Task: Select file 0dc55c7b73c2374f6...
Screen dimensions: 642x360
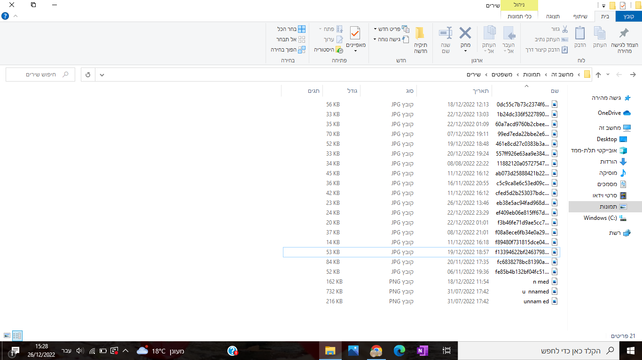Action: tap(422, 105)
